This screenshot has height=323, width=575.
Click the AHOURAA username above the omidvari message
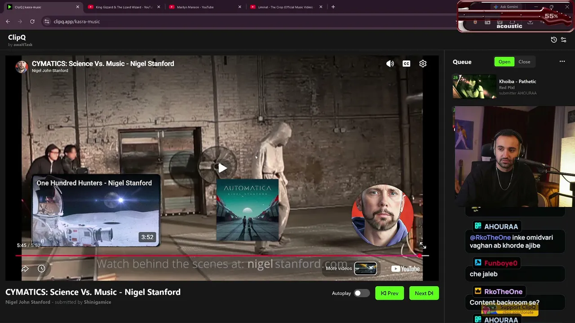501,227
